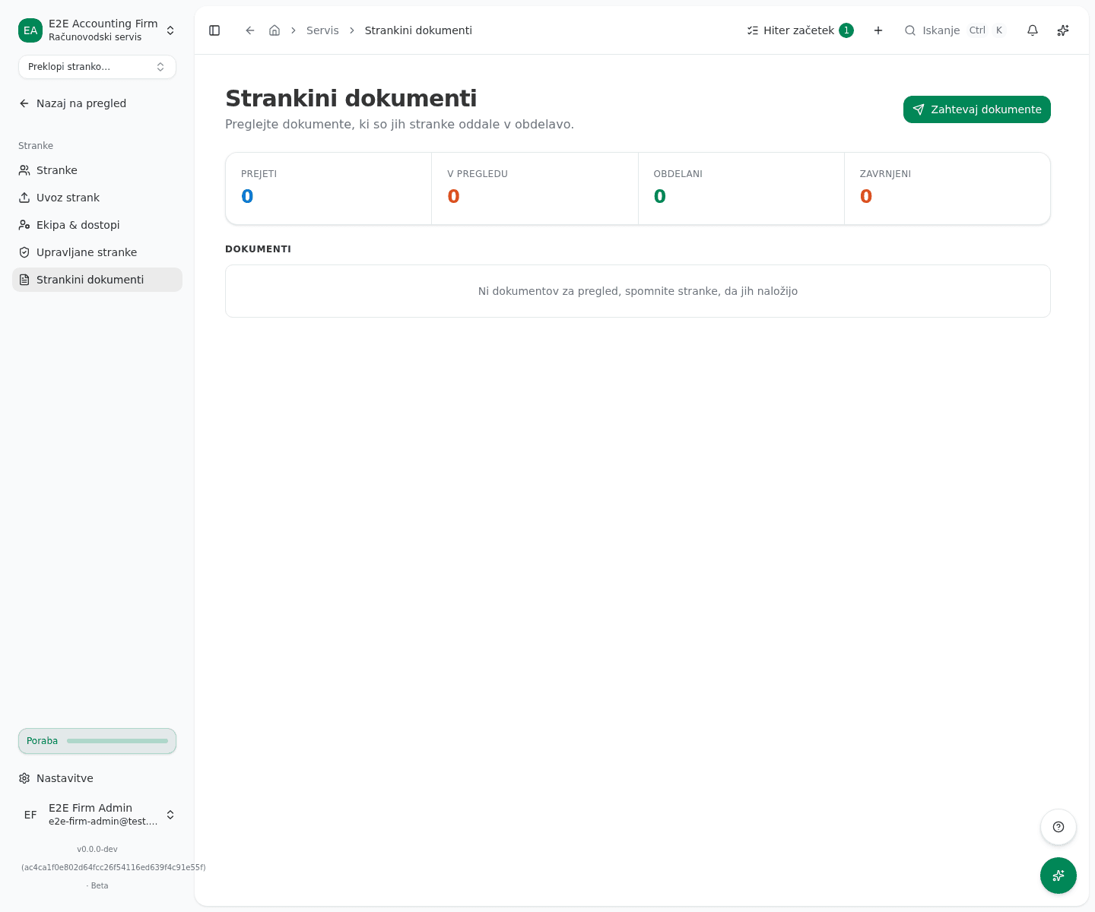Click the v0.0.0-dev version text
This screenshot has height=912, width=1095.
[x=97, y=849]
